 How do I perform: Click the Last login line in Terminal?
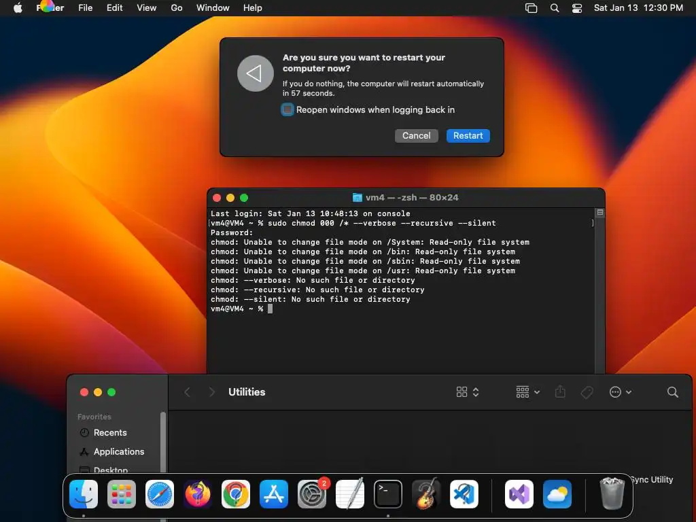[310, 213]
